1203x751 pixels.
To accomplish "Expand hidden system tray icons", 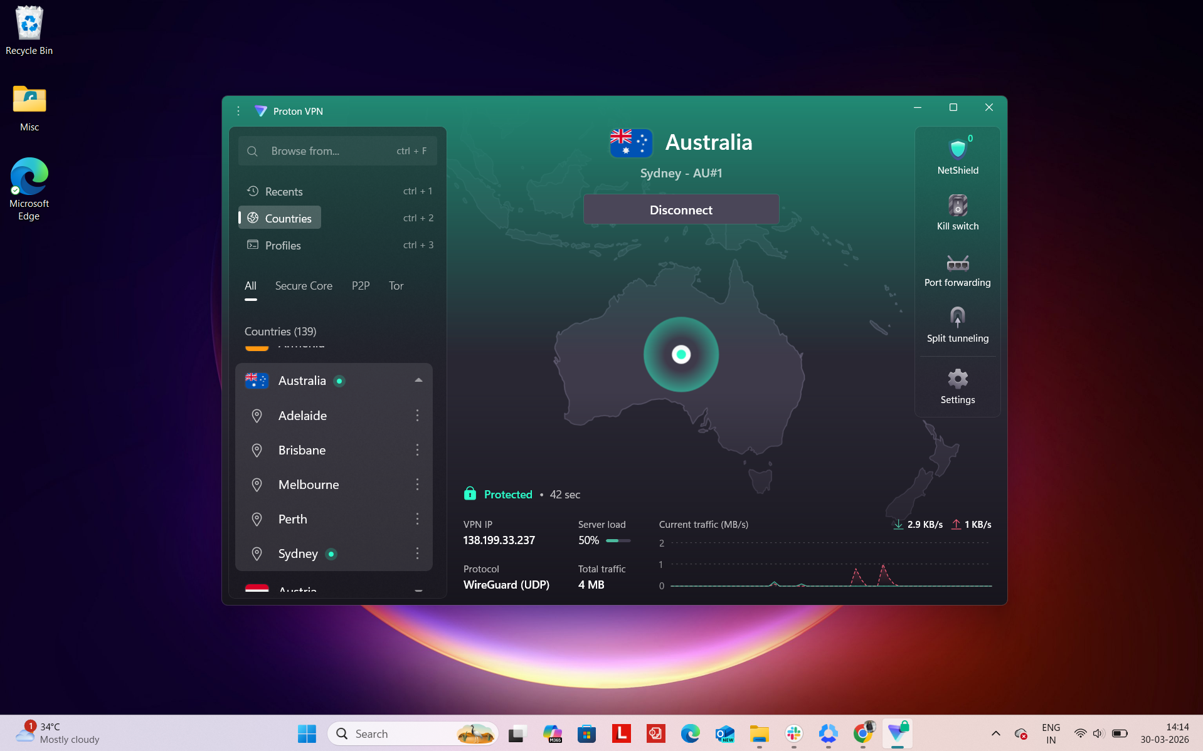I will (x=995, y=733).
